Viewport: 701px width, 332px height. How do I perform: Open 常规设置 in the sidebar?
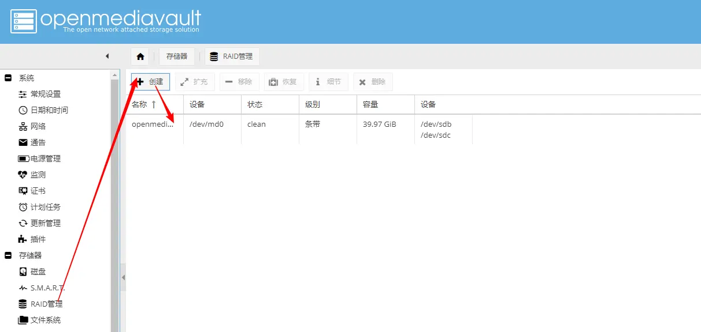[x=46, y=94]
